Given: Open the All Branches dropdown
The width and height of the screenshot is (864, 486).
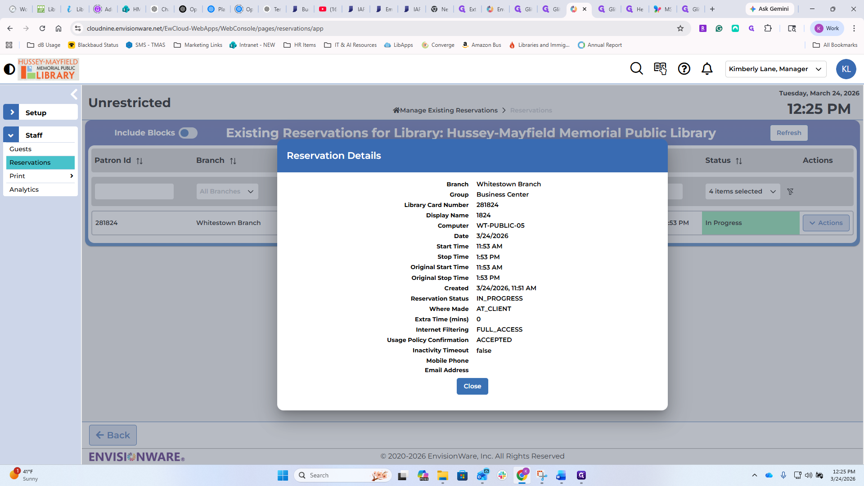Looking at the screenshot, I should coord(227,192).
